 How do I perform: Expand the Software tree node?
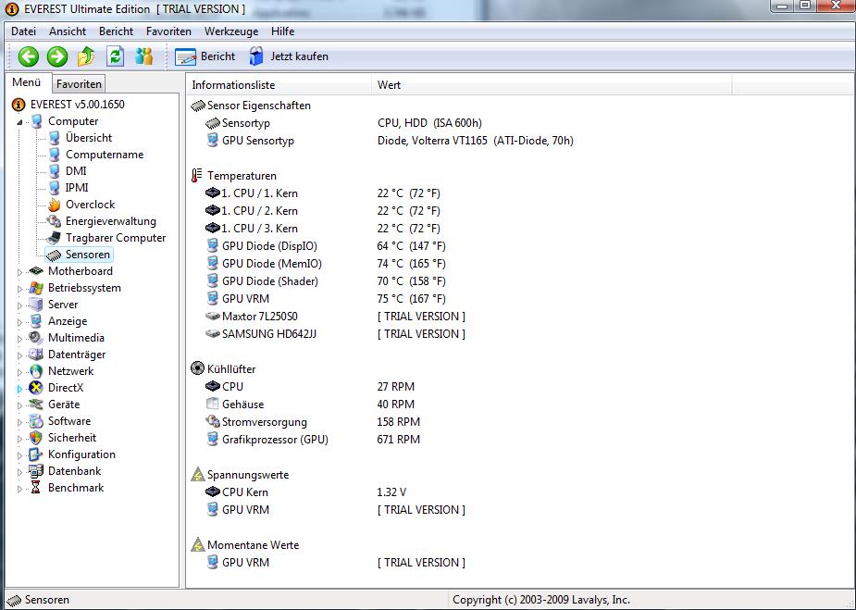coord(19,421)
